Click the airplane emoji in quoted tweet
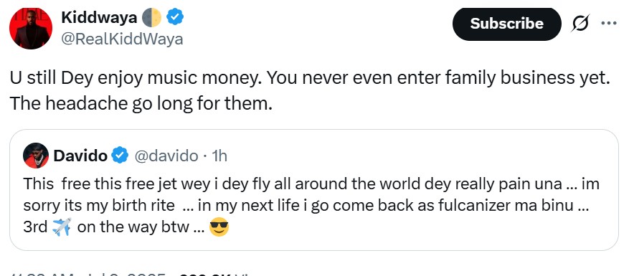The height and width of the screenshot is (276, 629). [62, 227]
